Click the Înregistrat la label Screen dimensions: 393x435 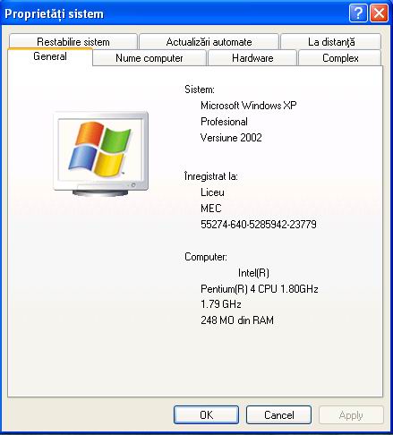(211, 176)
